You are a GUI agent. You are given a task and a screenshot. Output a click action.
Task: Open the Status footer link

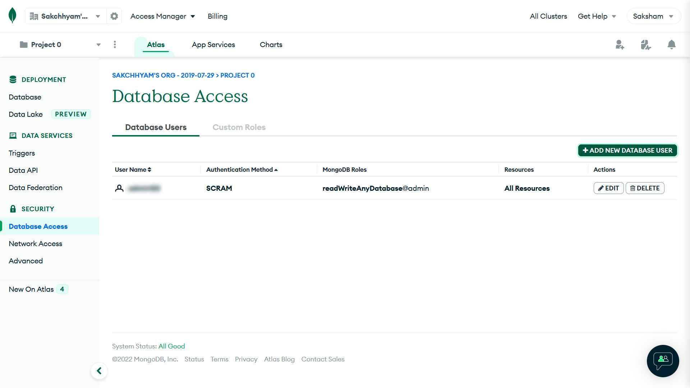coord(194,359)
